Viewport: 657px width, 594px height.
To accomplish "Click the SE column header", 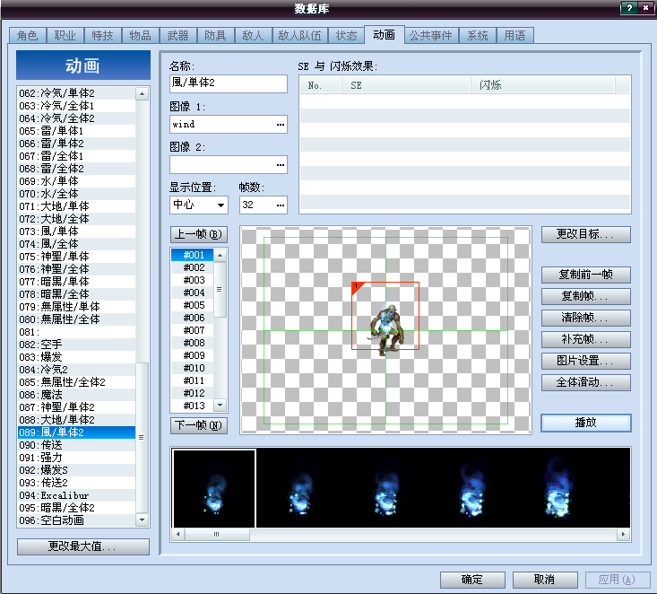I will pos(406,85).
